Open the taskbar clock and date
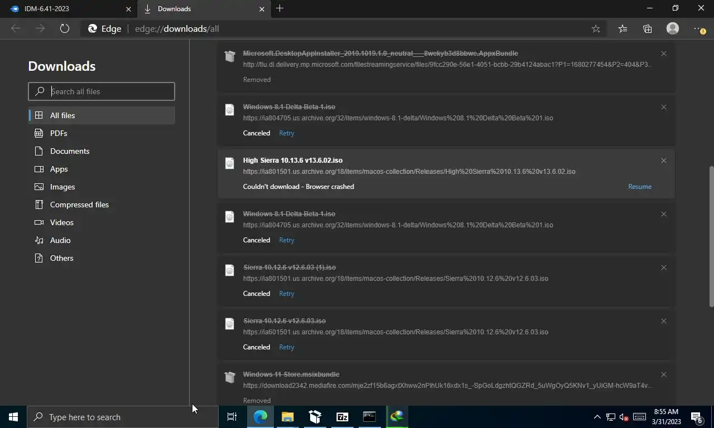This screenshot has height=428, width=714. click(667, 417)
